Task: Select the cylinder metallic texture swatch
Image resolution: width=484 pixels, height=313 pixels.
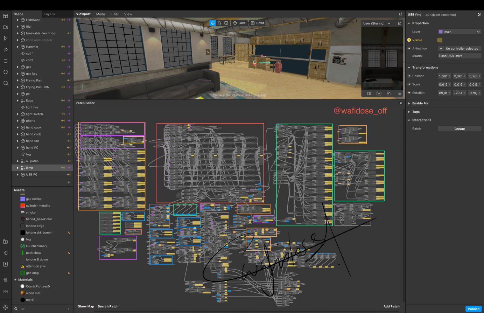Action: pyautogui.click(x=23, y=206)
